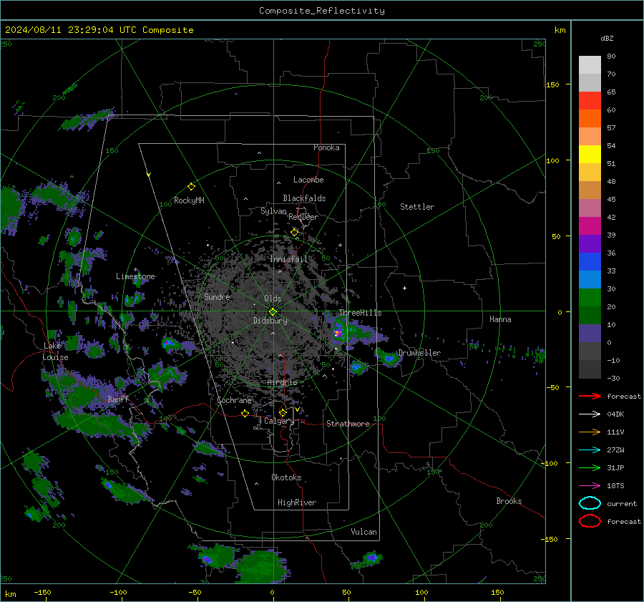Select the yellow swatch between 54 and 51

590,155
